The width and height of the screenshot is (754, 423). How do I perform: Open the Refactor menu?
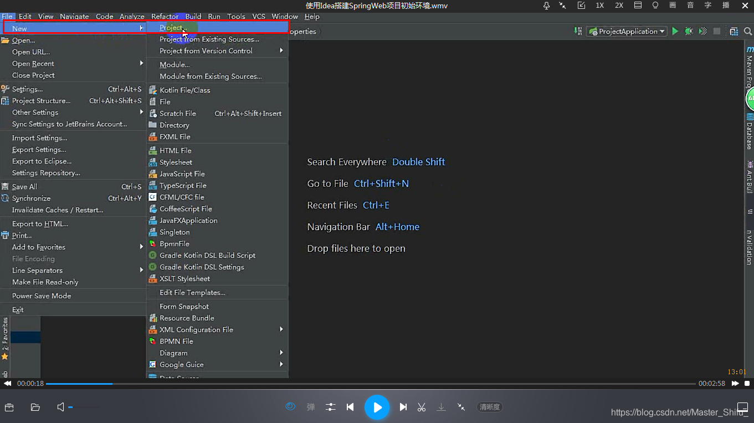tap(165, 17)
